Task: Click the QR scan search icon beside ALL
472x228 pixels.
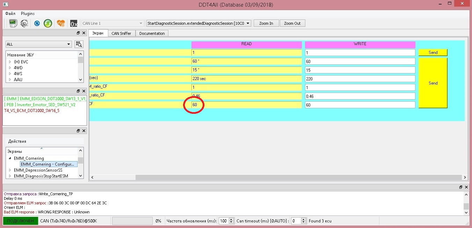Action: coord(79,44)
